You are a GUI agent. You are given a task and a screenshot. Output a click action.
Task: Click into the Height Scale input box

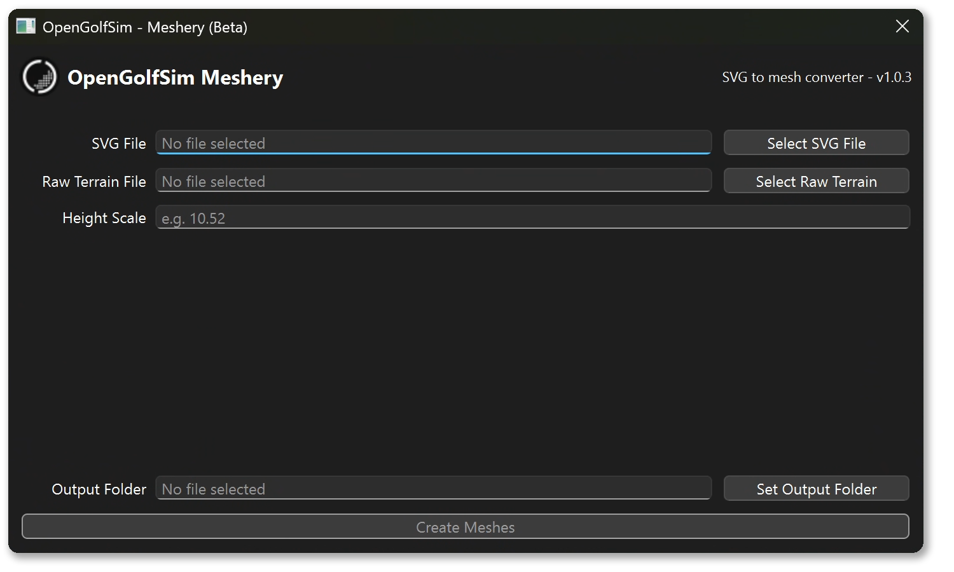(x=532, y=217)
